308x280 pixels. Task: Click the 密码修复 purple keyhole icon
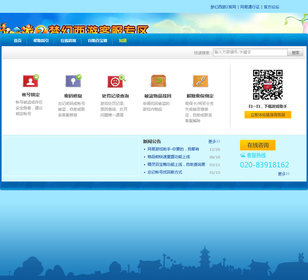[73, 81]
